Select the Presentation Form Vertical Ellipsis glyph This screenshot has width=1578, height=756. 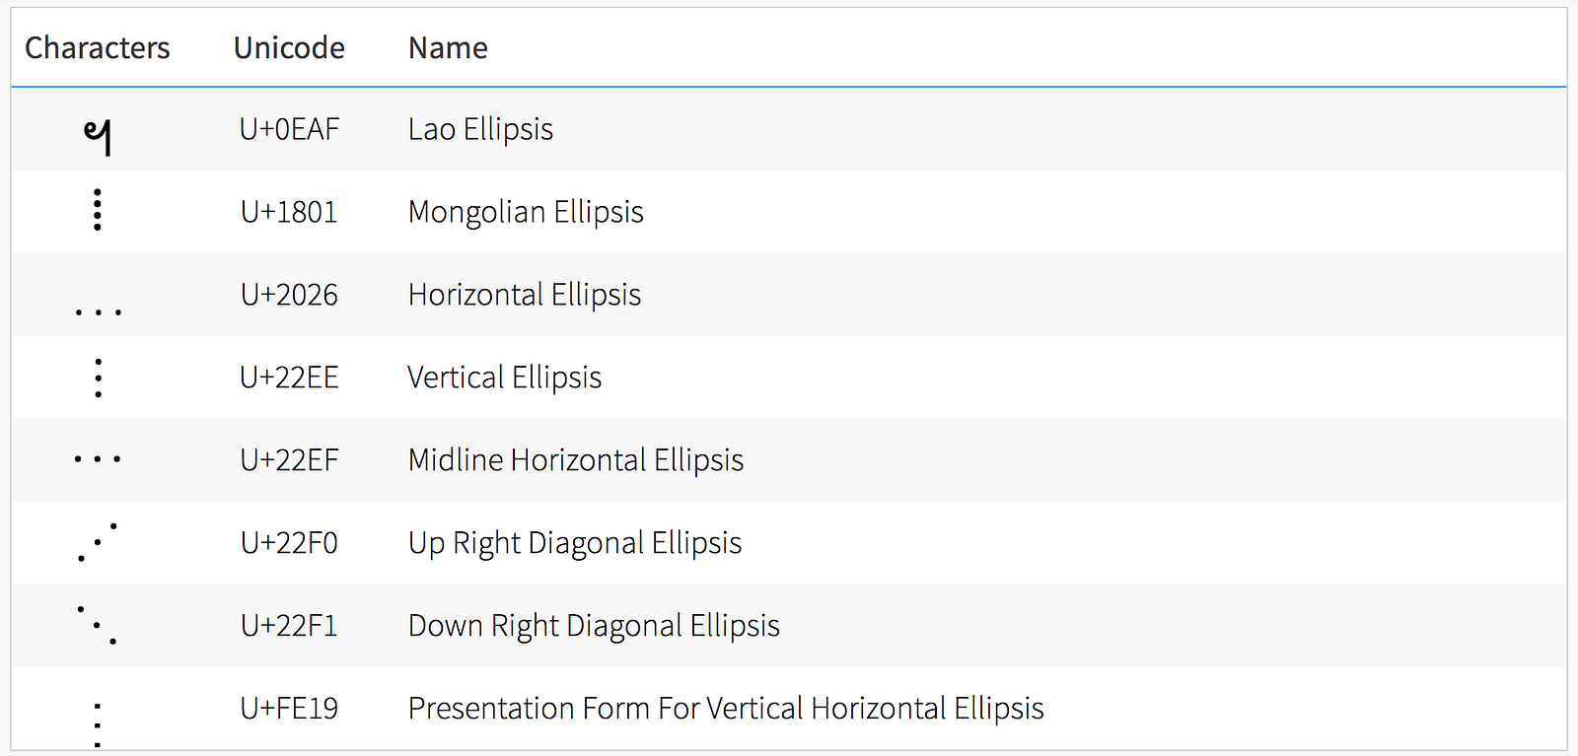pos(97,724)
